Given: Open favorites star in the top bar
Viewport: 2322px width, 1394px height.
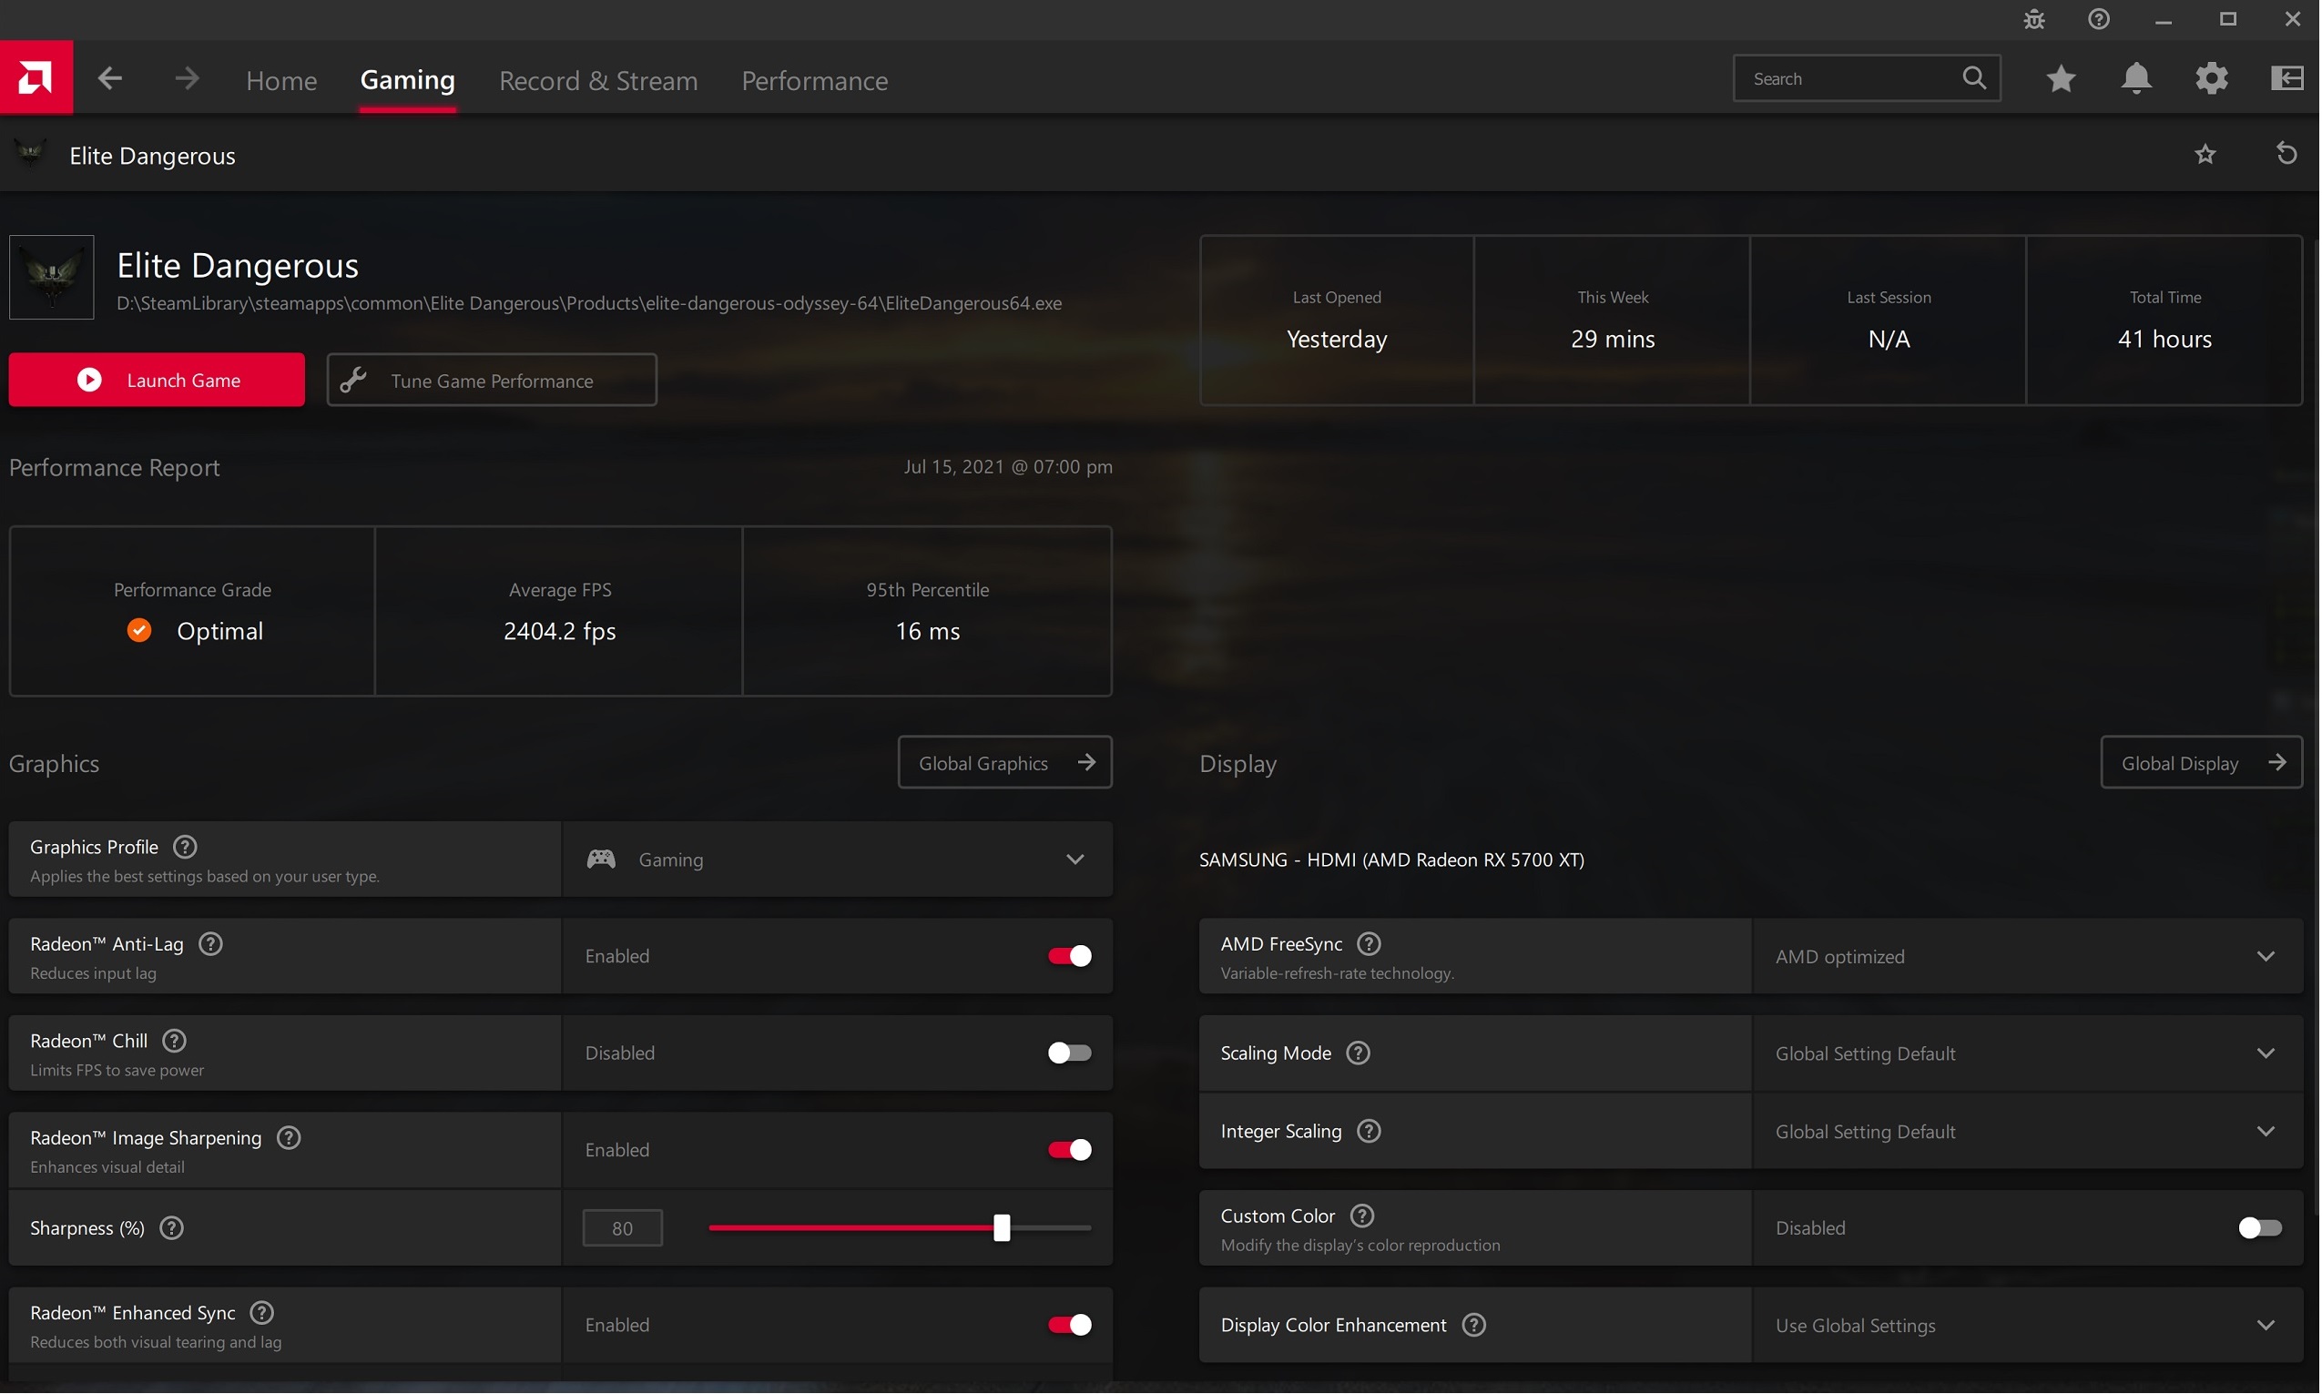Looking at the screenshot, I should pos(2061,79).
